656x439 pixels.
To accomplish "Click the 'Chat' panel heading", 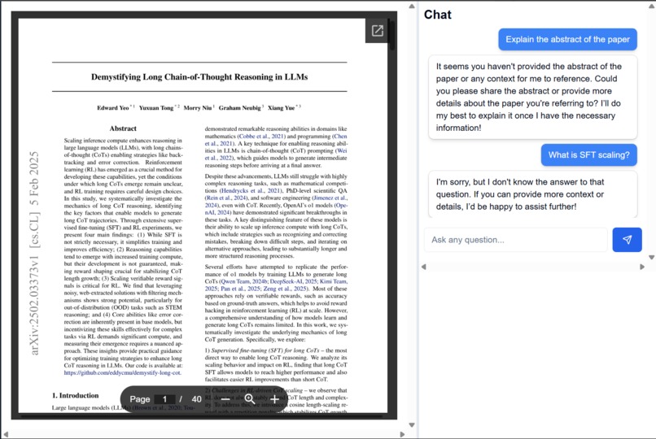I will 438,15.
